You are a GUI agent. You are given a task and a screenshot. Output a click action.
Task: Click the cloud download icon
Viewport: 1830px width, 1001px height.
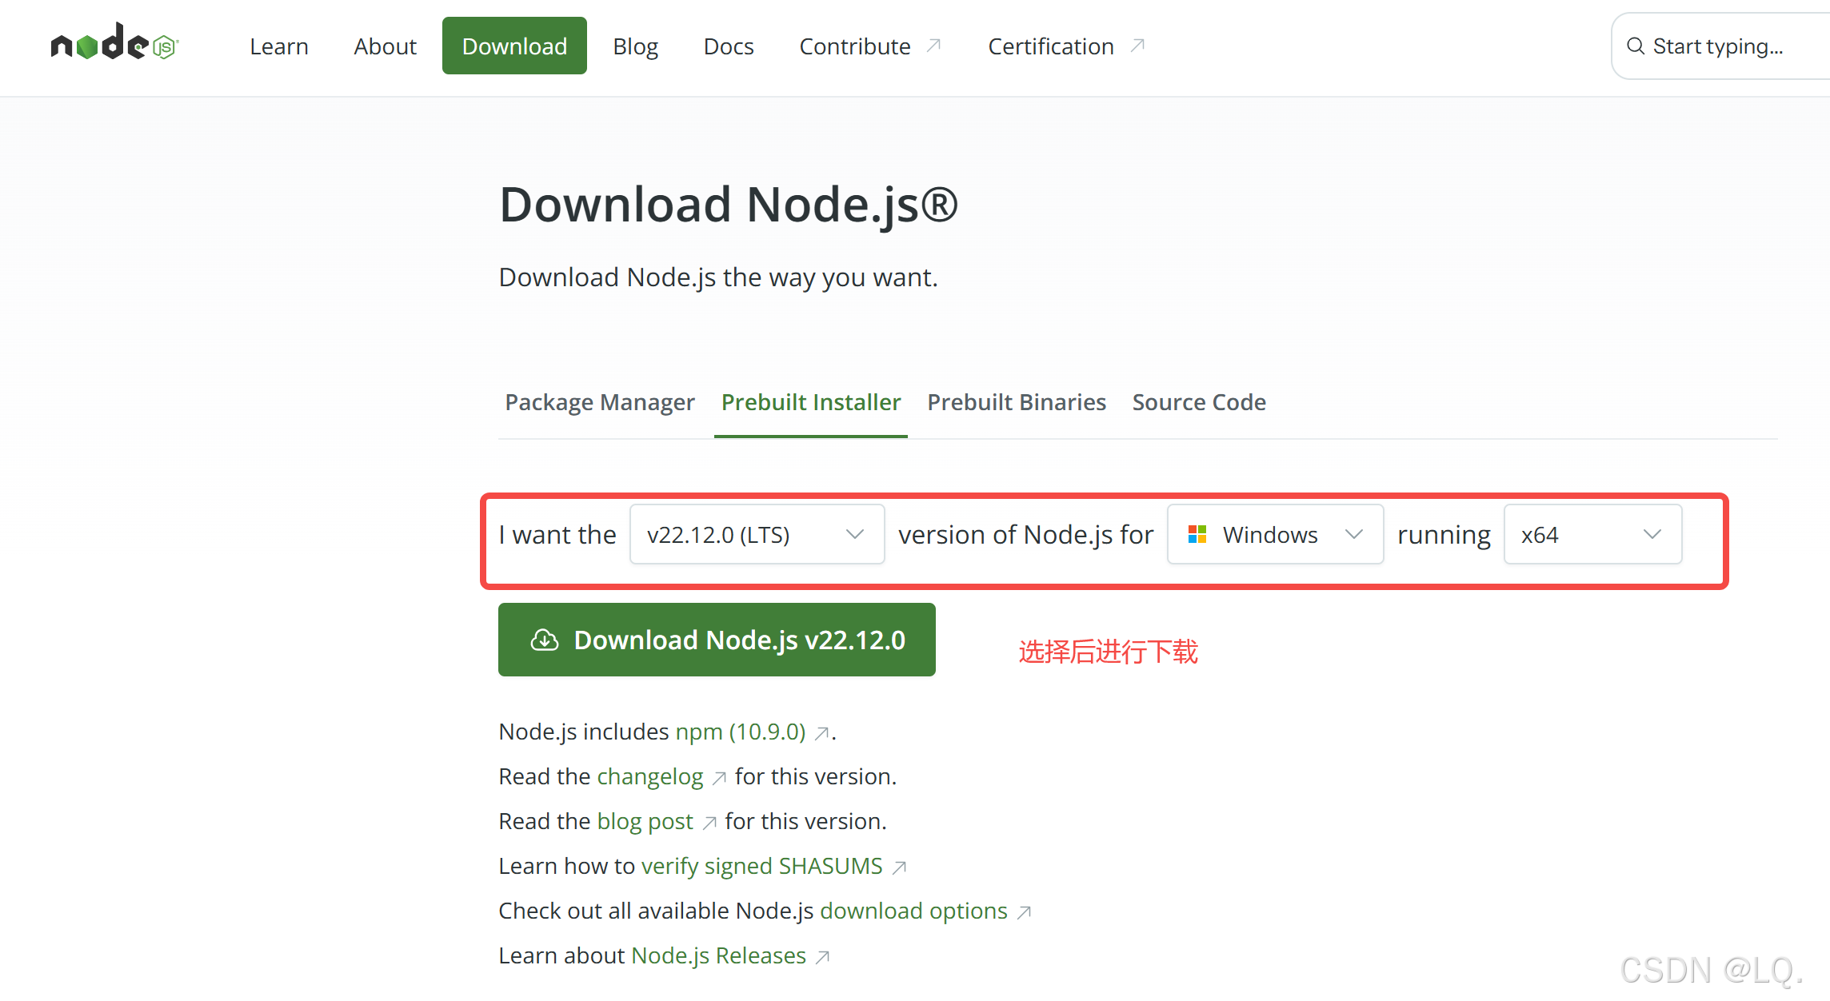[545, 640]
